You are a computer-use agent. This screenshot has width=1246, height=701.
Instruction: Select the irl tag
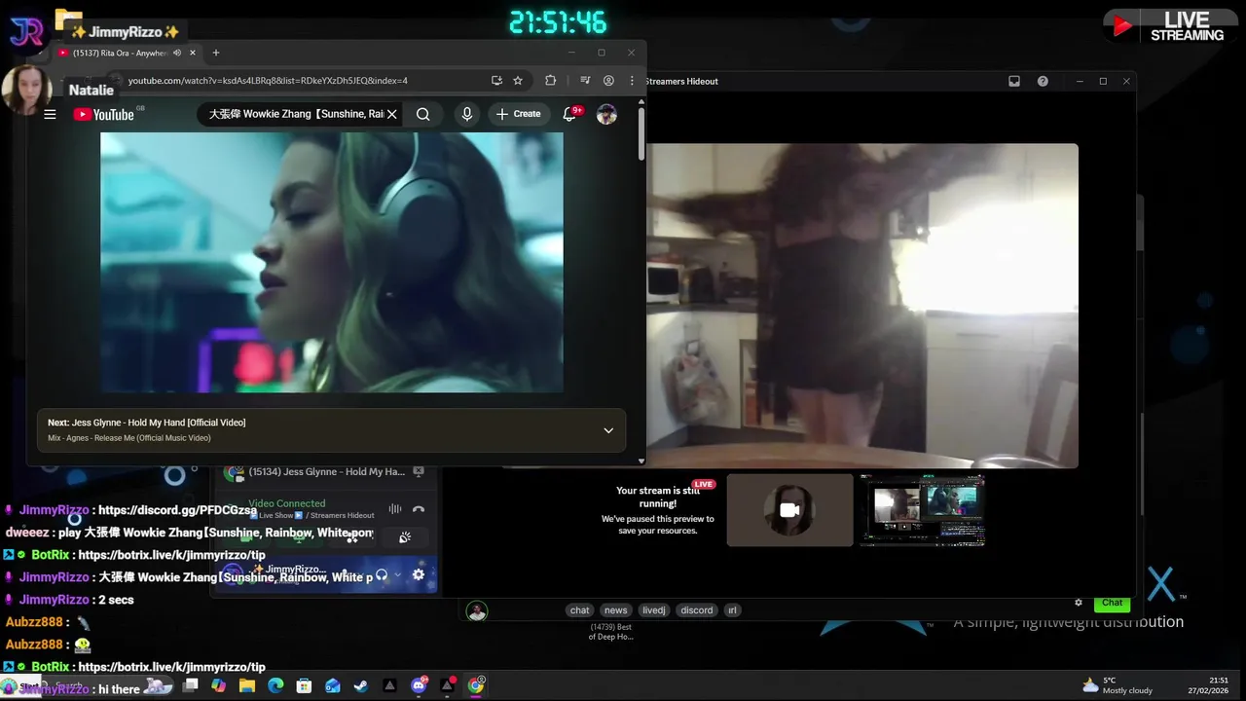[732, 610]
